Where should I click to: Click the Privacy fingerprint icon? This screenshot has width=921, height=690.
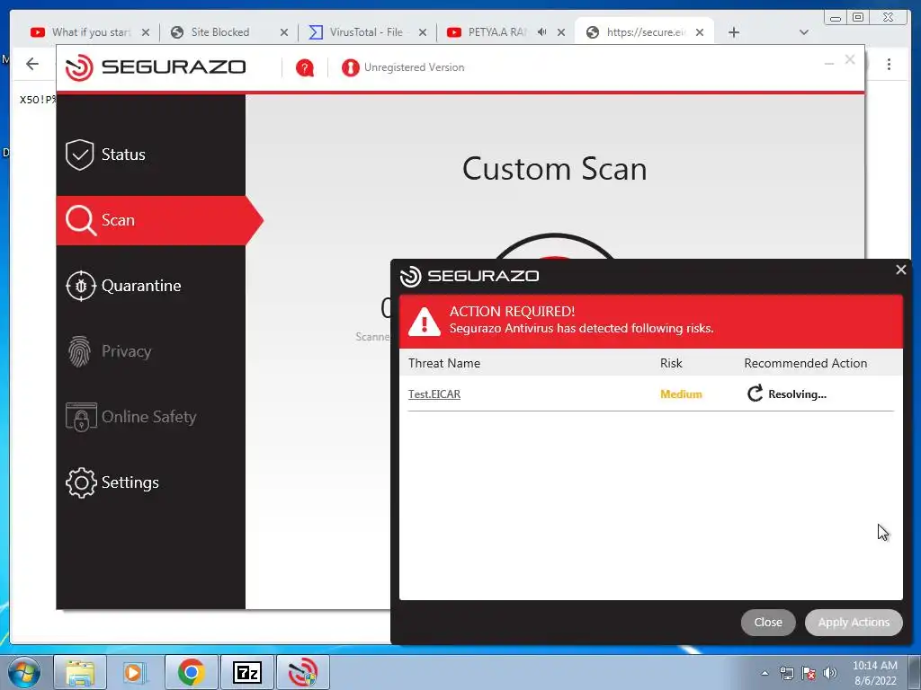tap(80, 351)
